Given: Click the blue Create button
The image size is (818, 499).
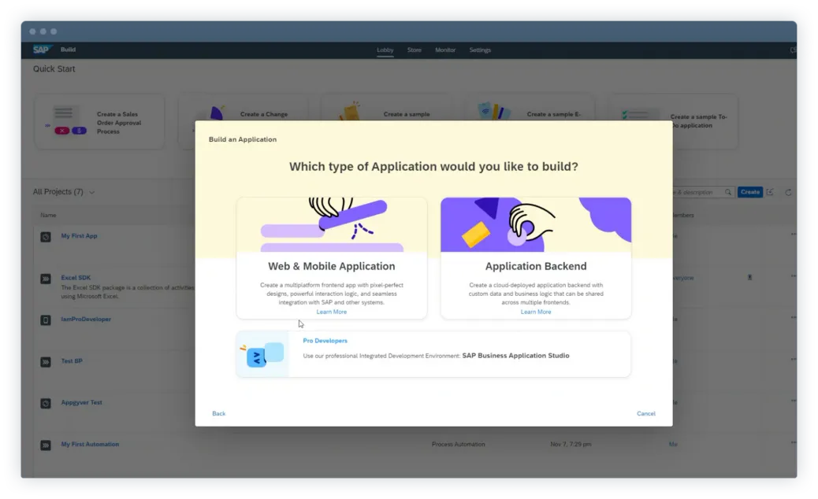Looking at the screenshot, I should tap(749, 192).
